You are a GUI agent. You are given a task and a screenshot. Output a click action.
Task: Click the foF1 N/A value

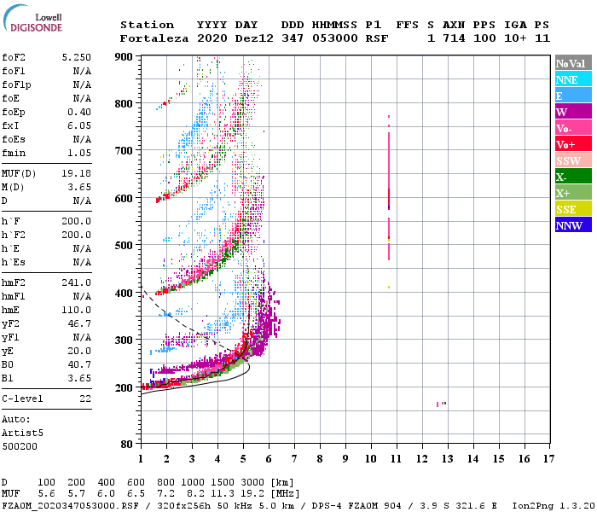[x=82, y=71]
